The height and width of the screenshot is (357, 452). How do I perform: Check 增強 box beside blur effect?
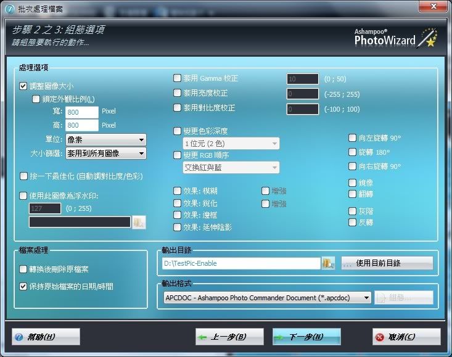(265, 191)
